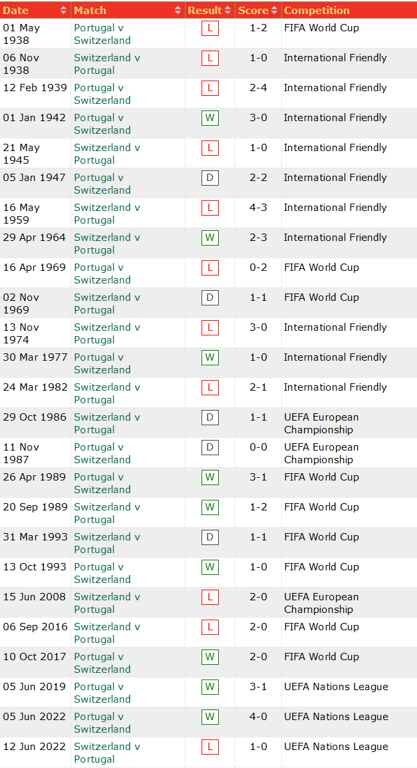417x768 pixels.
Task: Click the W badge for 05 Jun 2022
Action: click(x=210, y=717)
